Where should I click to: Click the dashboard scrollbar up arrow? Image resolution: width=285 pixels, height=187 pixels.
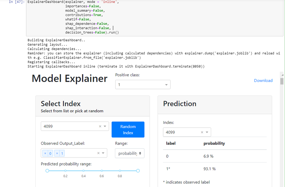click(282, 74)
